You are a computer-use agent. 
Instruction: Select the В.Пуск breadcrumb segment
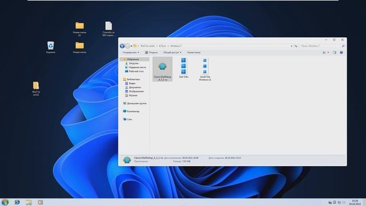(162, 46)
